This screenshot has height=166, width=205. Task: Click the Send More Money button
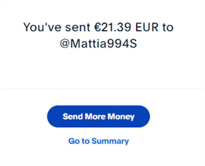98,116
